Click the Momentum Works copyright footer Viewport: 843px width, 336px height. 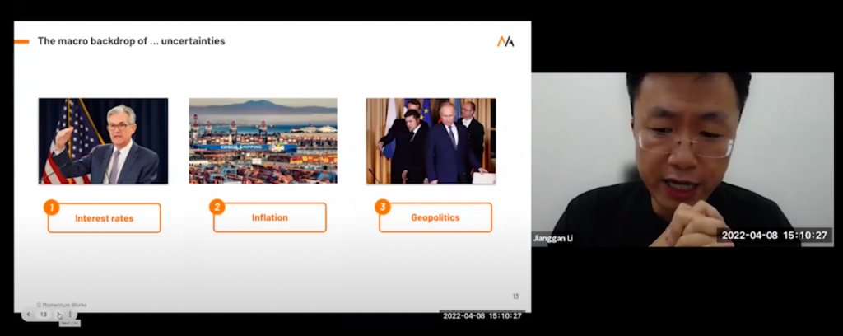click(62, 305)
